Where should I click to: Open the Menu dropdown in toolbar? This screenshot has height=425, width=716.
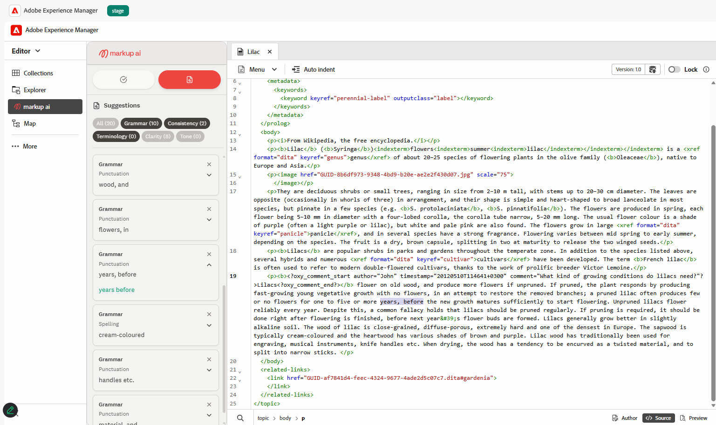point(258,69)
